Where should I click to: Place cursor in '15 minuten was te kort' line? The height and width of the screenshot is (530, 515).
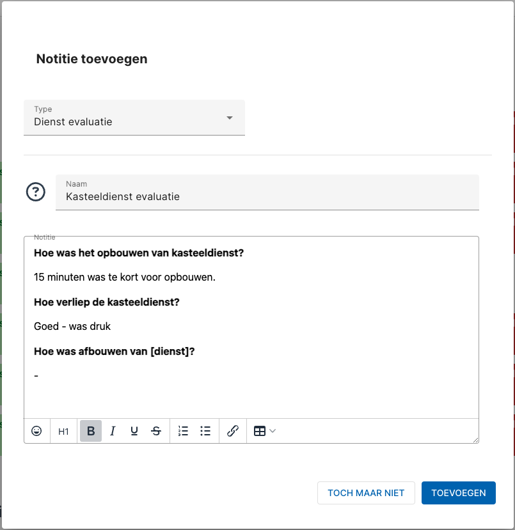(x=125, y=277)
